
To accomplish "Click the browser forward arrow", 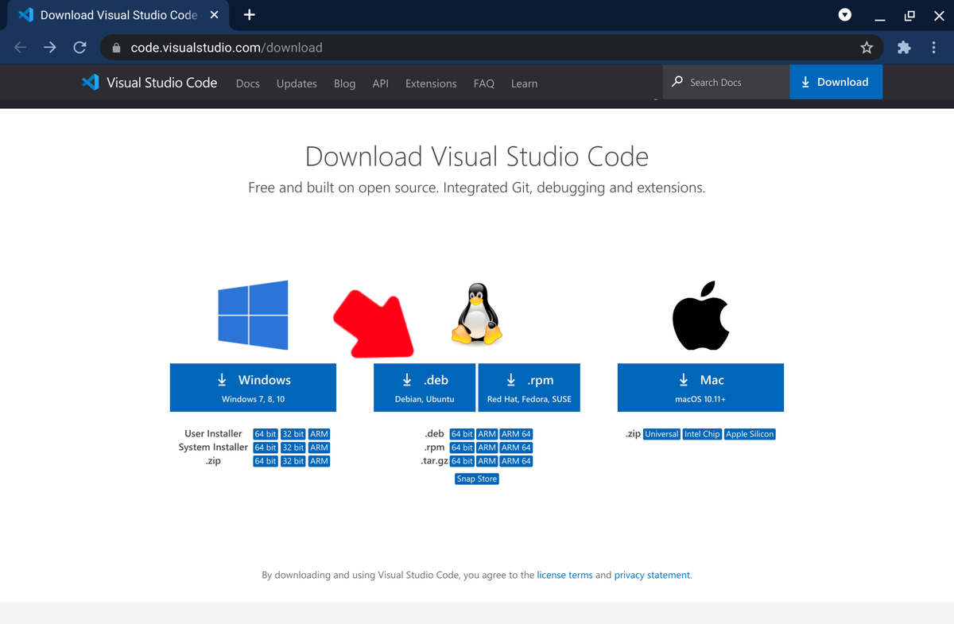I will (x=50, y=48).
